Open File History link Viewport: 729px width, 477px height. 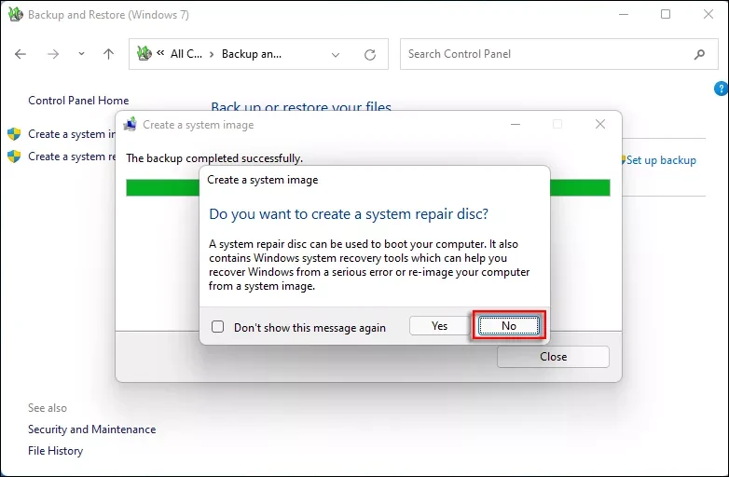pyautogui.click(x=55, y=451)
